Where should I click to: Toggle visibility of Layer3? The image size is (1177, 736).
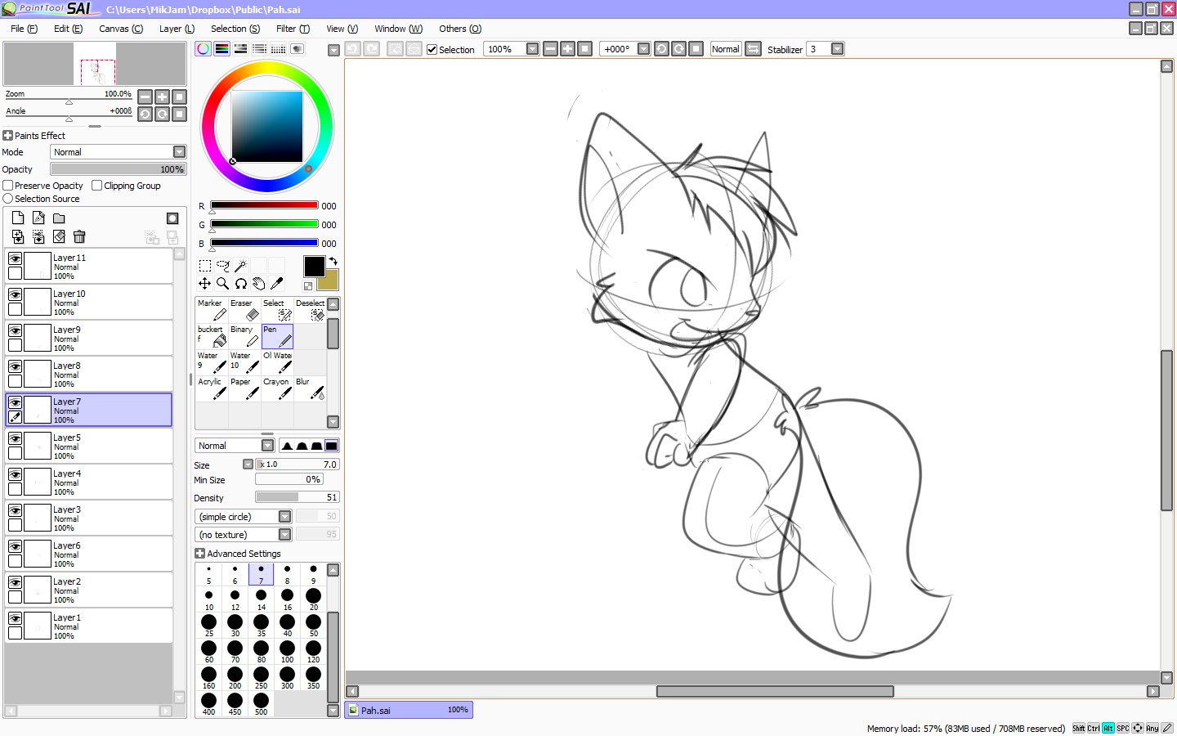tap(15, 510)
